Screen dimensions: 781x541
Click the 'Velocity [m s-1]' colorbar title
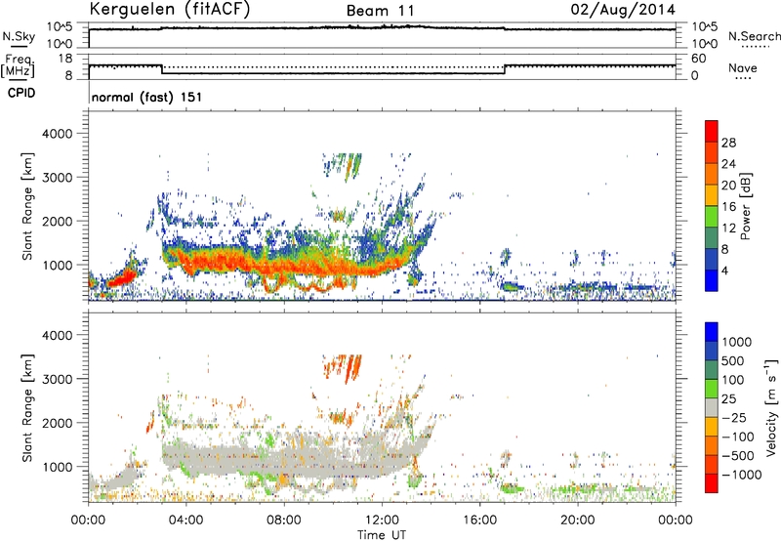pos(771,406)
